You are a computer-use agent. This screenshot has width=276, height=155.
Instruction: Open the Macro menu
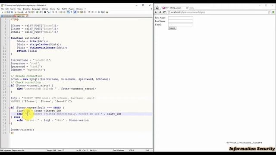coord(52,9)
